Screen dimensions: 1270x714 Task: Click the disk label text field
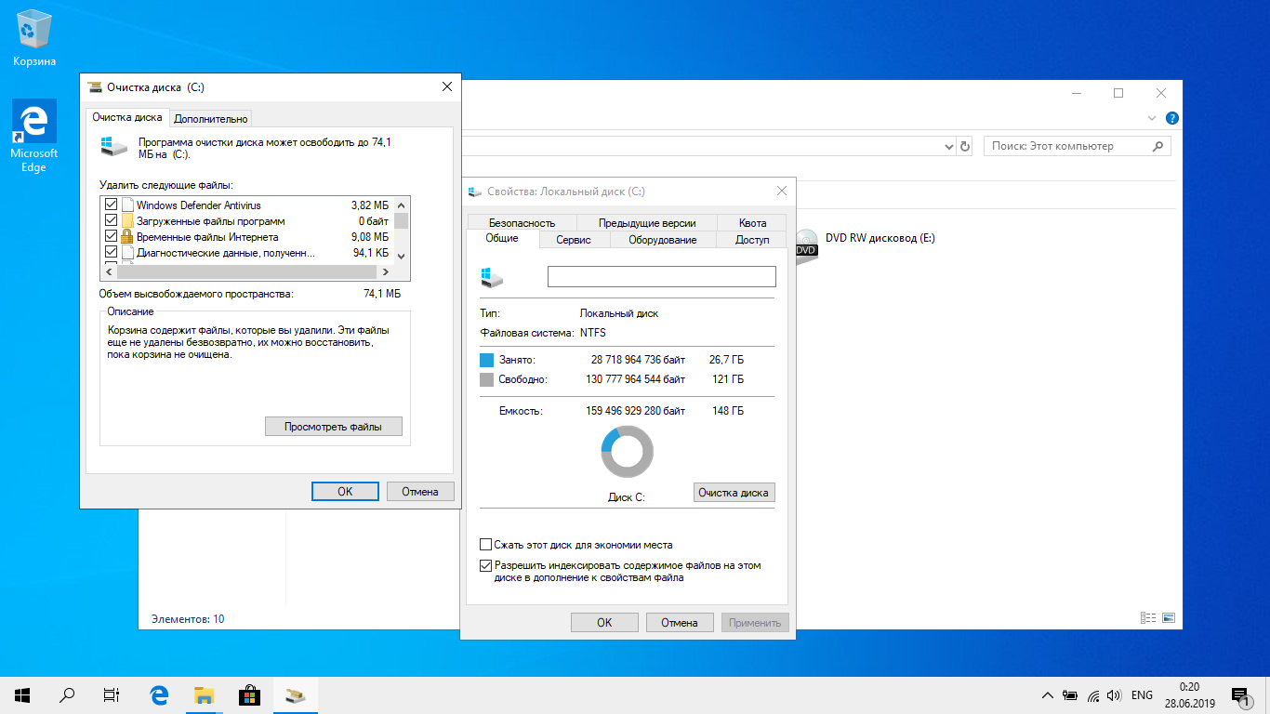(661, 277)
